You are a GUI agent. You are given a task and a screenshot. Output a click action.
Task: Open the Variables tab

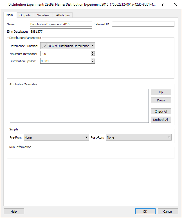tap(43, 15)
